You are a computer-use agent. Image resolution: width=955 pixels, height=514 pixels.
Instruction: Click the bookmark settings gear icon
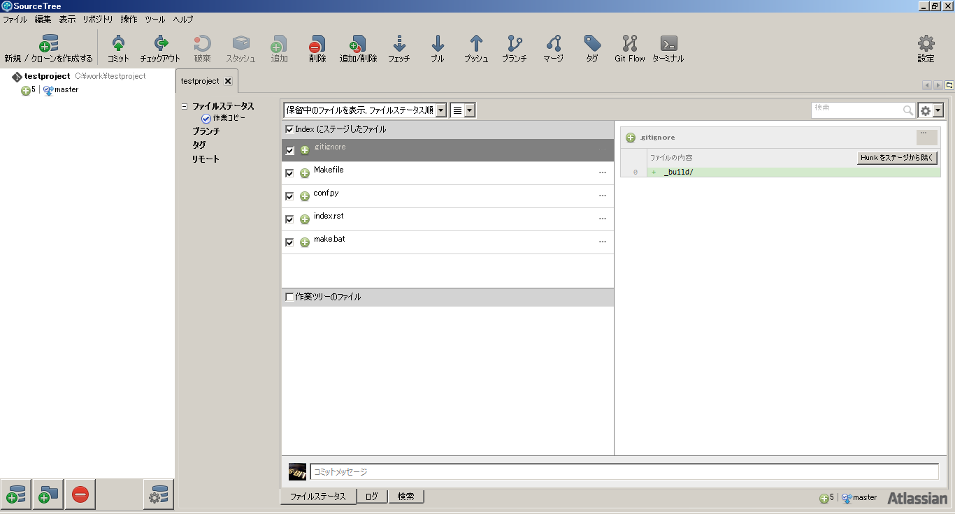[x=159, y=494]
